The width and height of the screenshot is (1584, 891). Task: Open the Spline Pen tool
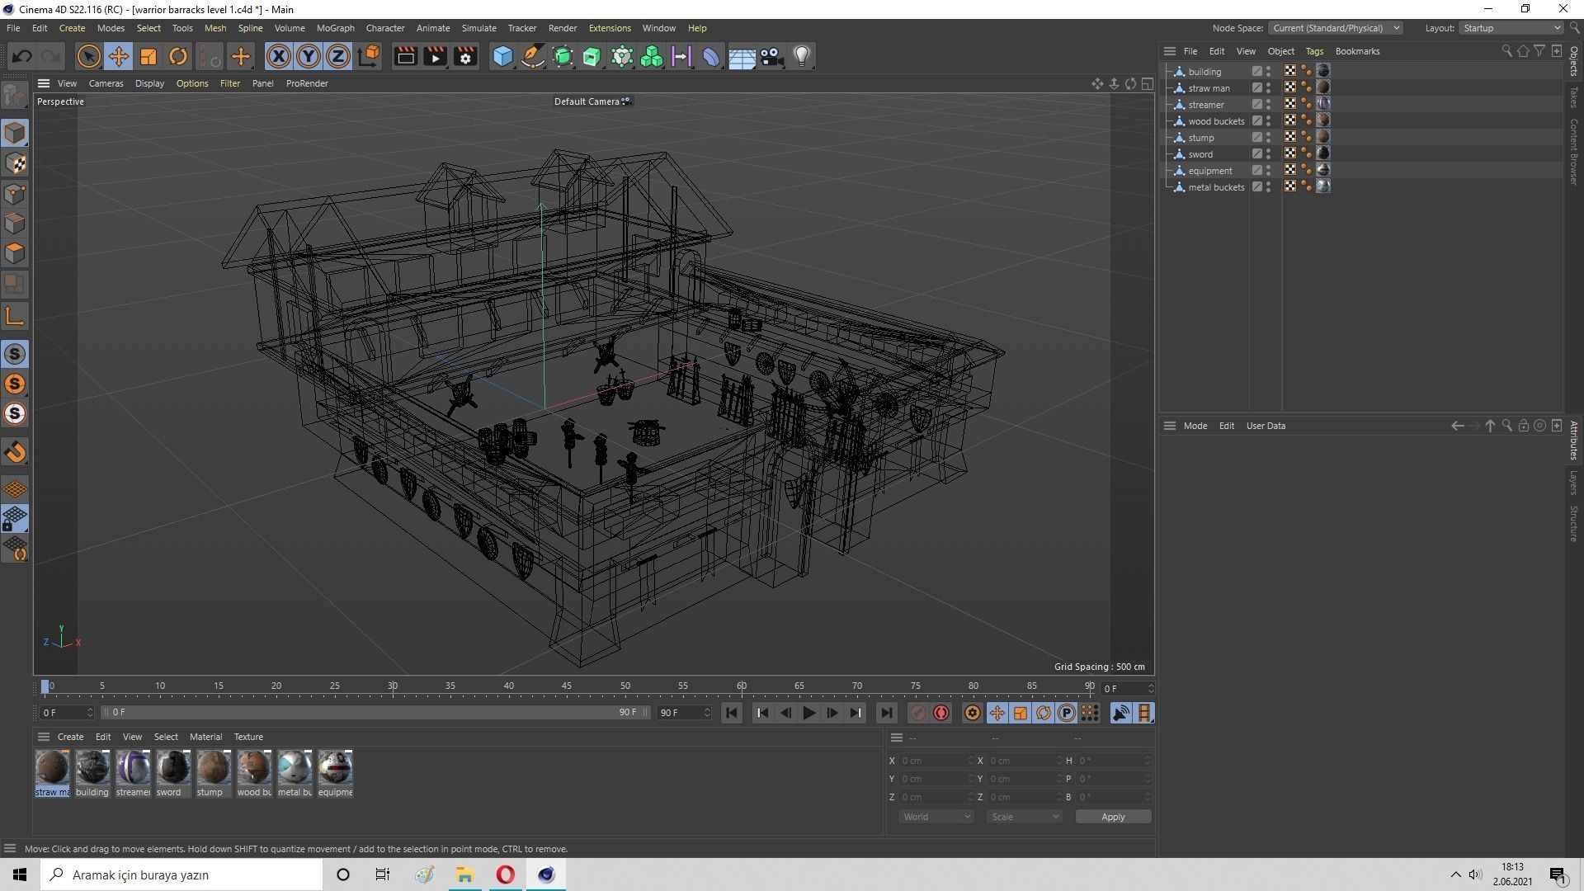pyautogui.click(x=533, y=56)
